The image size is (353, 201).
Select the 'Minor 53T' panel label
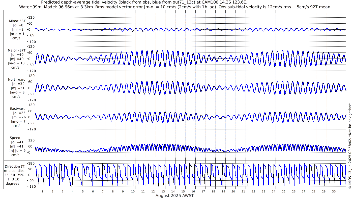click(17, 21)
